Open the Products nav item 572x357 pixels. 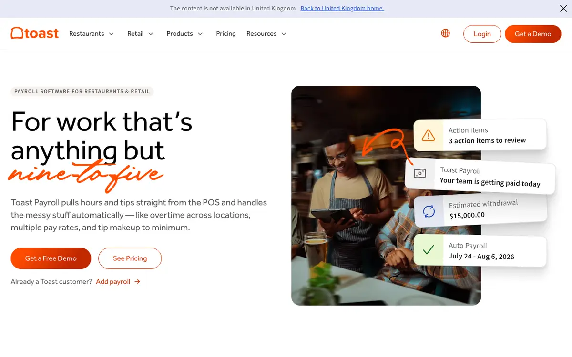[x=180, y=34]
